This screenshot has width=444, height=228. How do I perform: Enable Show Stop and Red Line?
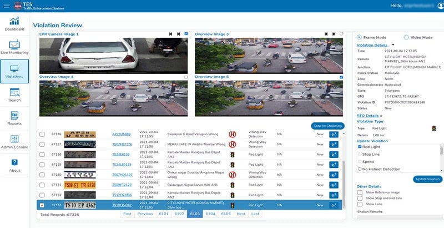tap(360, 198)
